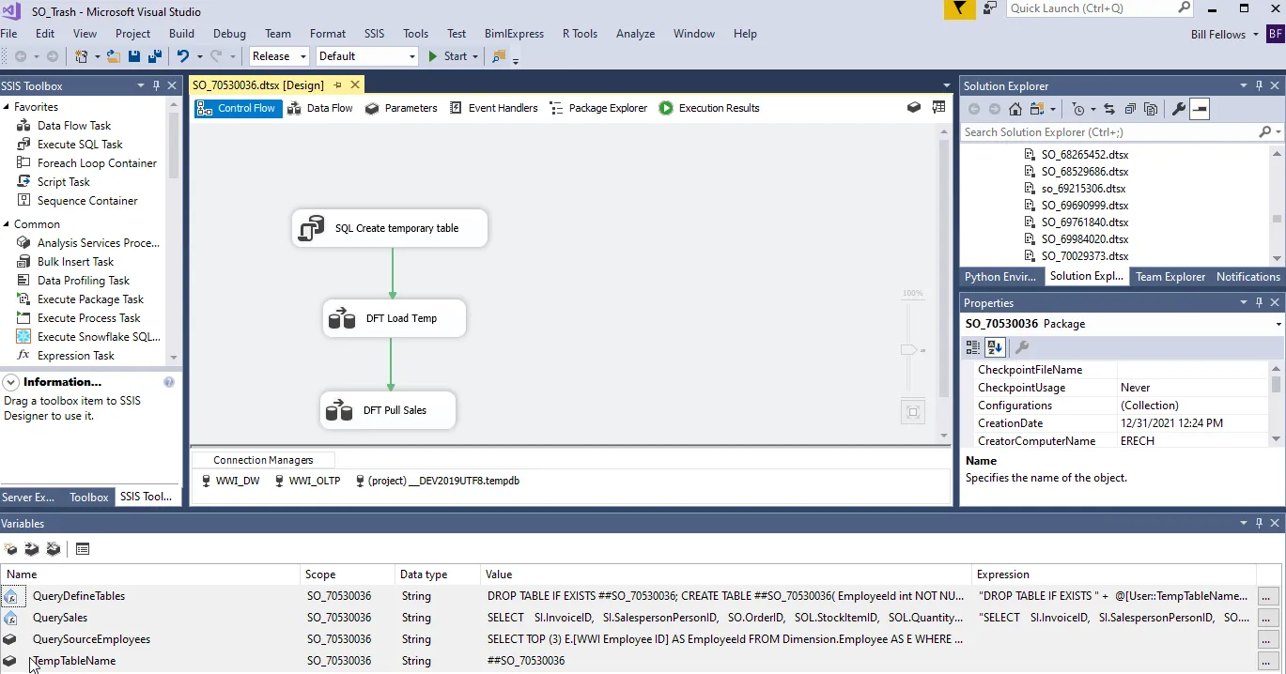The height and width of the screenshot is (674, 1286).
Task: Open the Debug menu
Action: (229, 34)
